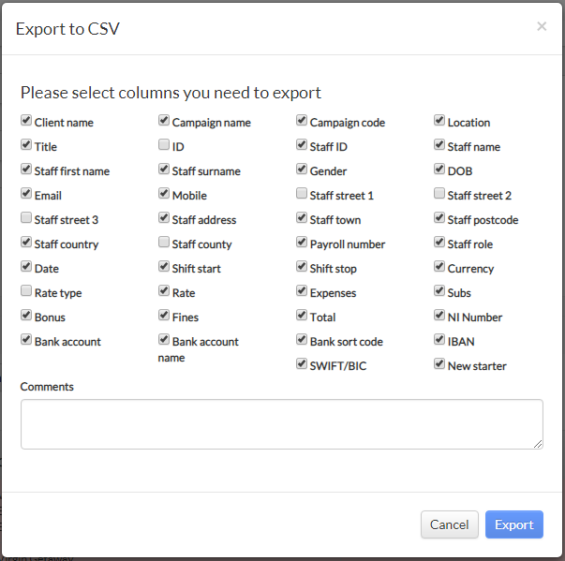Grab the Comments box resize handle
Screen dimensions: 565x561
538,444
